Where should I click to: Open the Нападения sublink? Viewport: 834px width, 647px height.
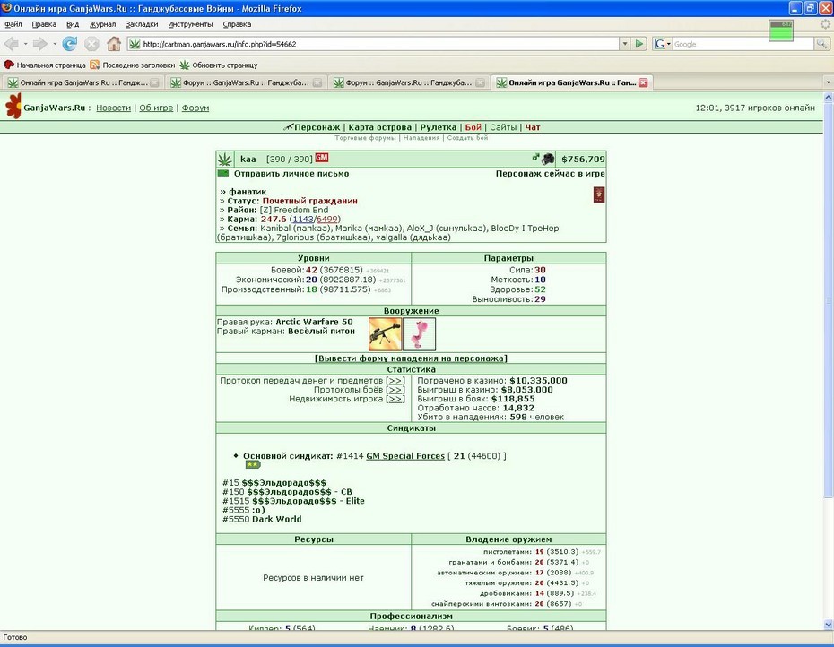point(421,138)
